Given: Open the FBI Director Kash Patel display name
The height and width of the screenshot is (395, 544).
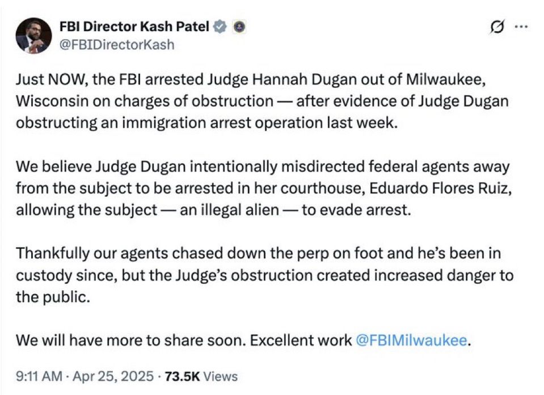Looking at the screenshot, I should click(x=134, y=26).
